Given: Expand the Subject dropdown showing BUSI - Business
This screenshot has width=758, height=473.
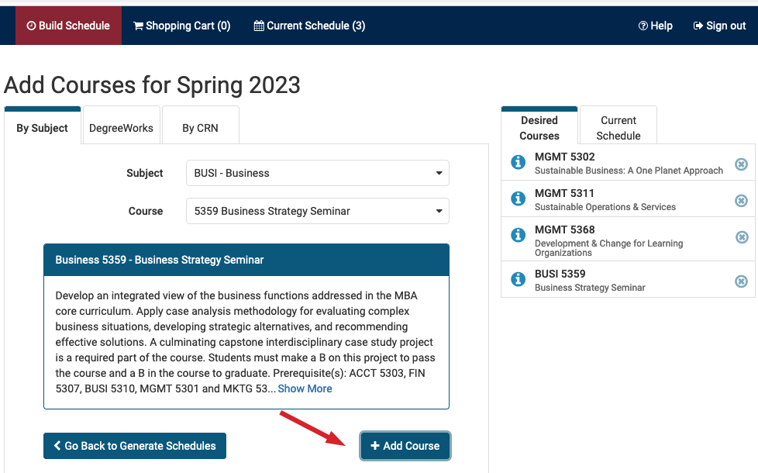Looking at the screenshot, I should [x=318, y=173].
